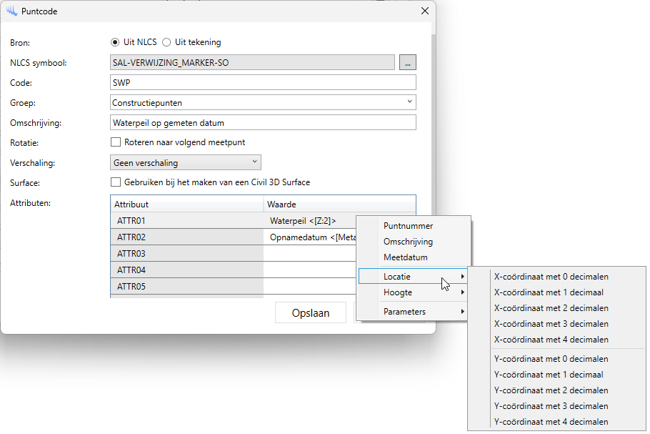
Task: Click the NLCS symbol browse ellipsis button
Action: 408,63
